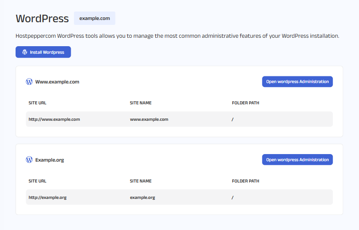Screen dimensions: 359x230
Task: Click the Www.example.com card title
Action: click(57, 82)
